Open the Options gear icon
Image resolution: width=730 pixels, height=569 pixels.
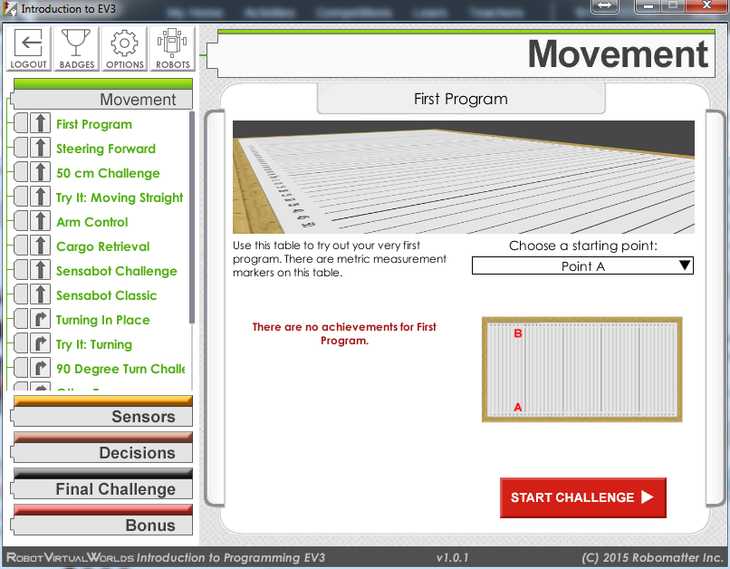click(x=124, y=48)
